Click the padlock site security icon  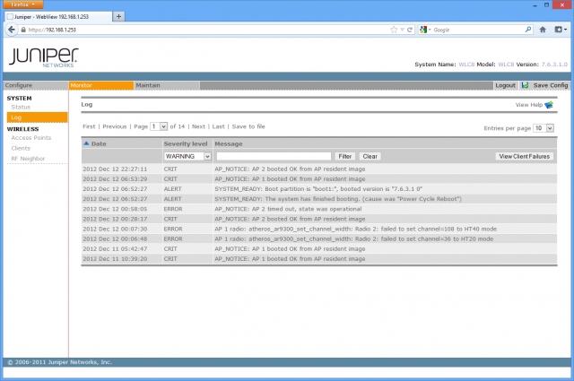23,30
